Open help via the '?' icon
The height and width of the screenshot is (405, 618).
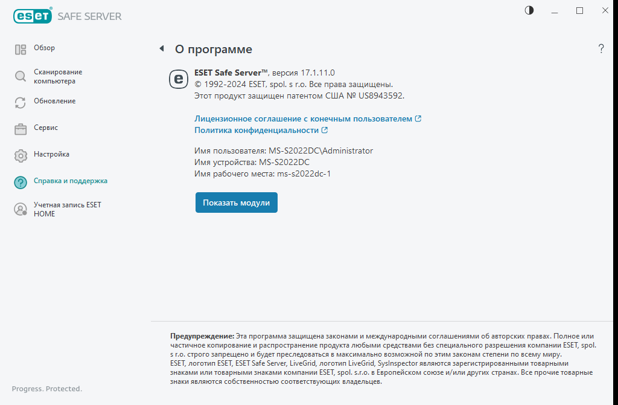[601, 49]
